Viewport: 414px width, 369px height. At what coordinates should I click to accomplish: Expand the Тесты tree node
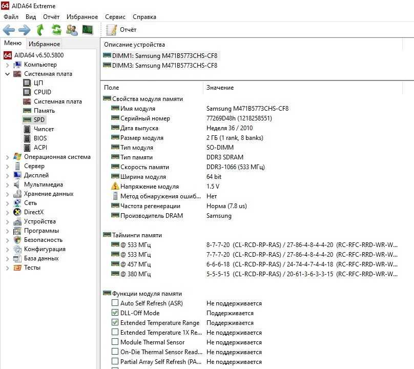click(7, 269)
